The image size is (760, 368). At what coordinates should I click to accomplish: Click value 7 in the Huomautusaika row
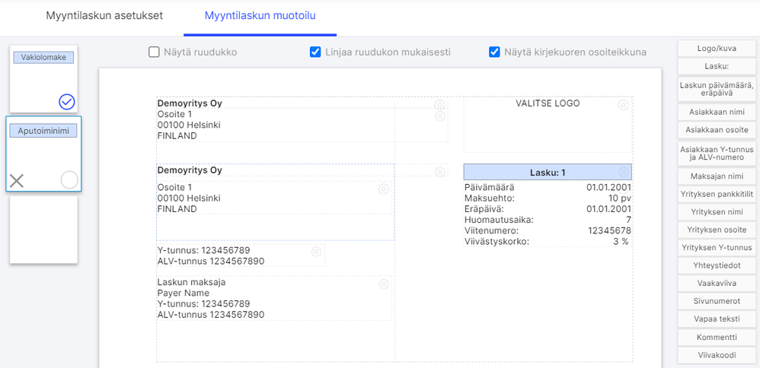tap(629, 220)
